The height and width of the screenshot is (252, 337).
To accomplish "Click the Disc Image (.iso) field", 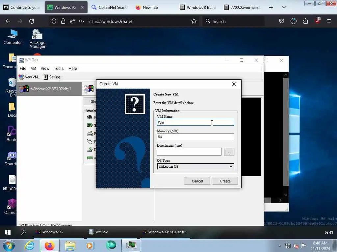I will point(189,152).
